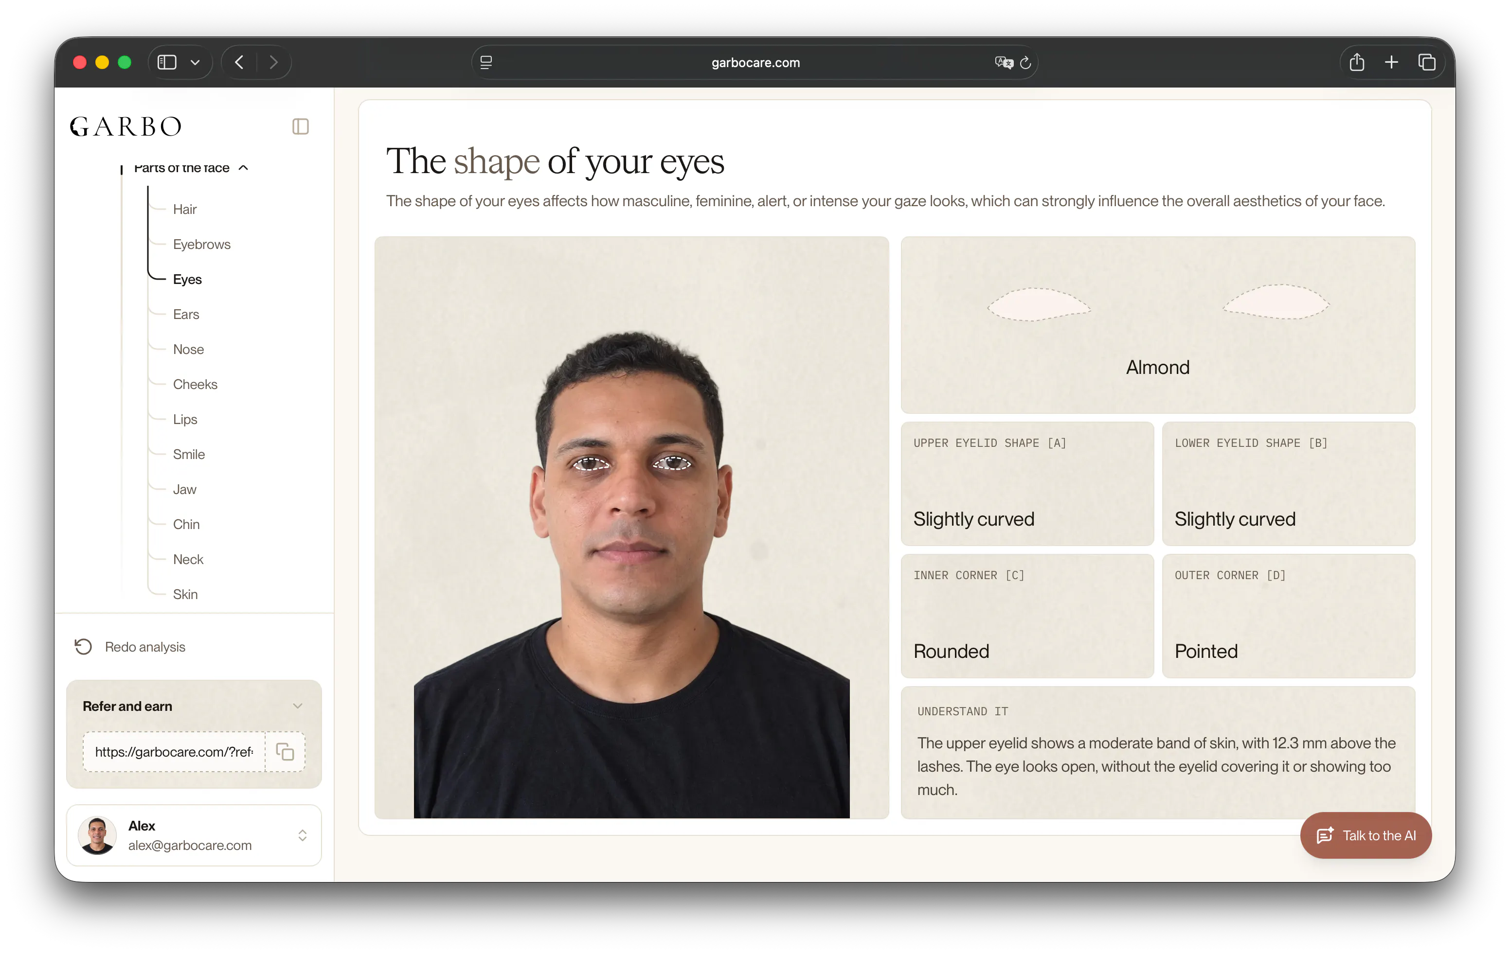Open the Smile section
The image size is (1510, 954).
tap(189, 455)
